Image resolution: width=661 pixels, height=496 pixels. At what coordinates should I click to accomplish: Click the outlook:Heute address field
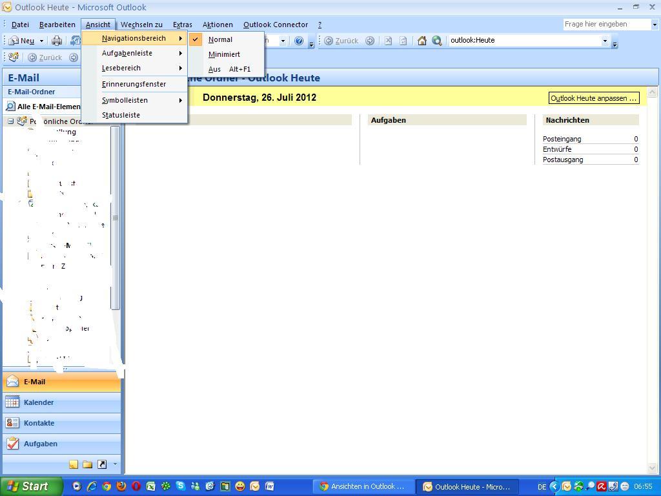click(x=525, y=41)
